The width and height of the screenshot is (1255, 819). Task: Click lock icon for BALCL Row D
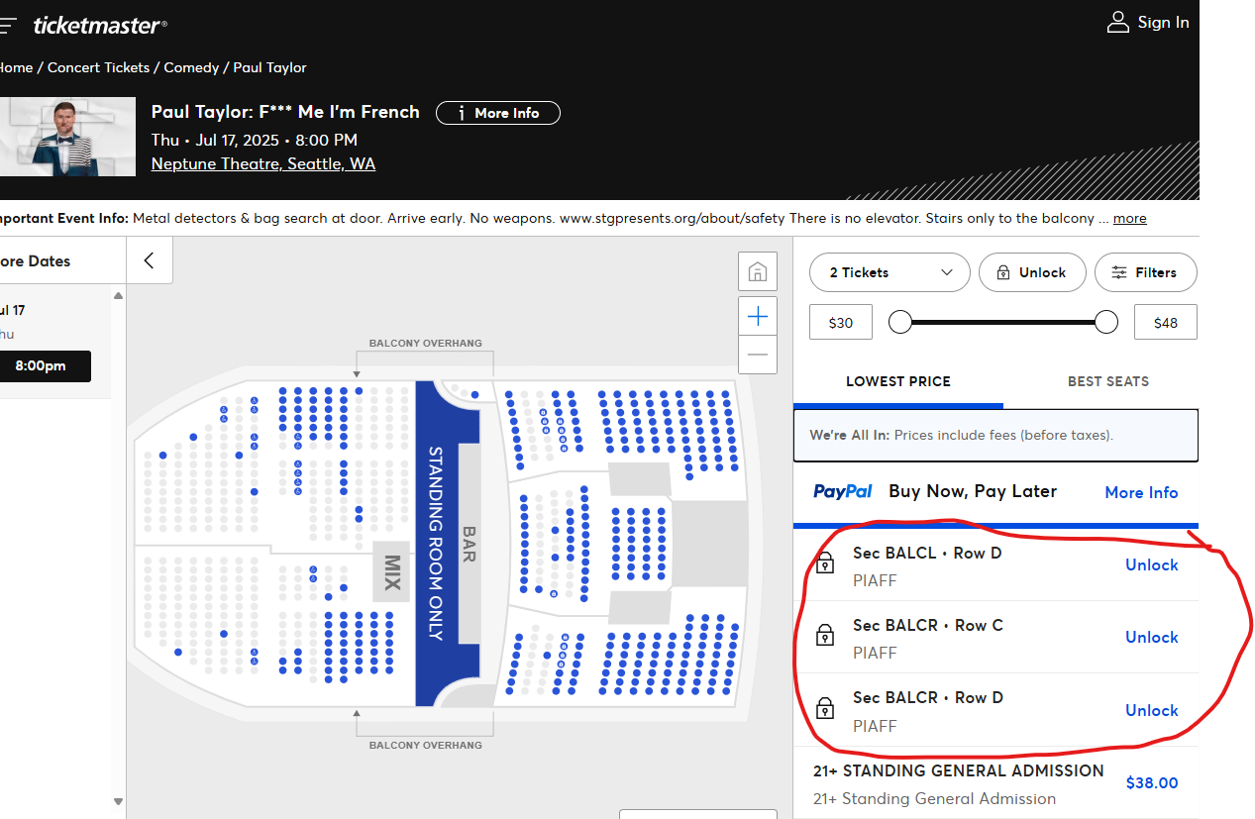tap(825, 563)
